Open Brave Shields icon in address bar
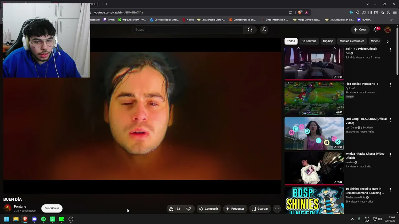 [x=300, y=12]
